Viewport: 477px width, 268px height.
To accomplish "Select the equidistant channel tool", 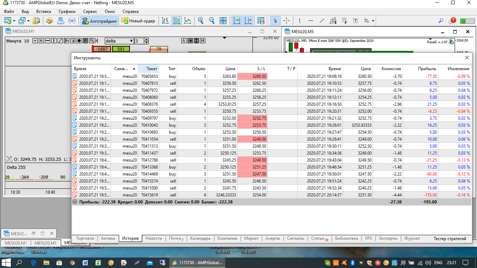I will [x=333, y=21].
